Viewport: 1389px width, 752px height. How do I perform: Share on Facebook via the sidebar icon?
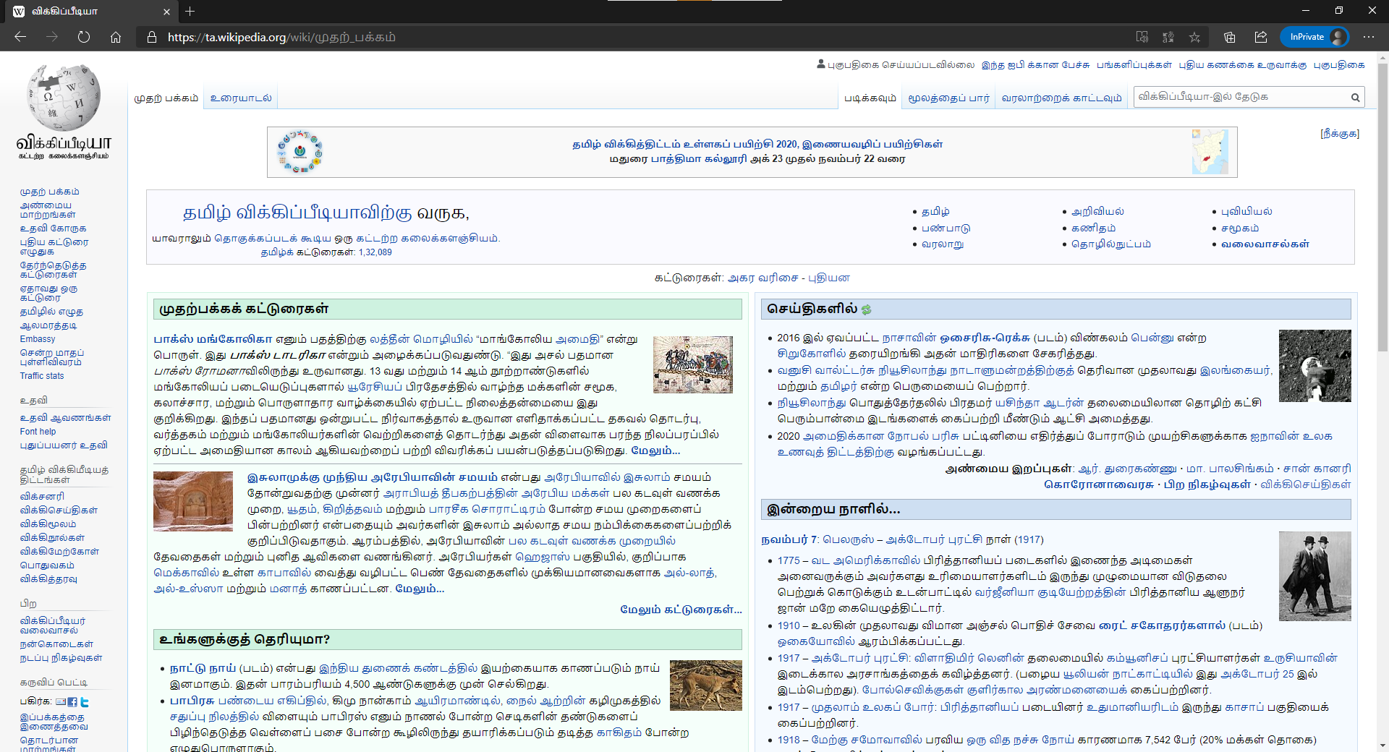(x=72, y=701)
